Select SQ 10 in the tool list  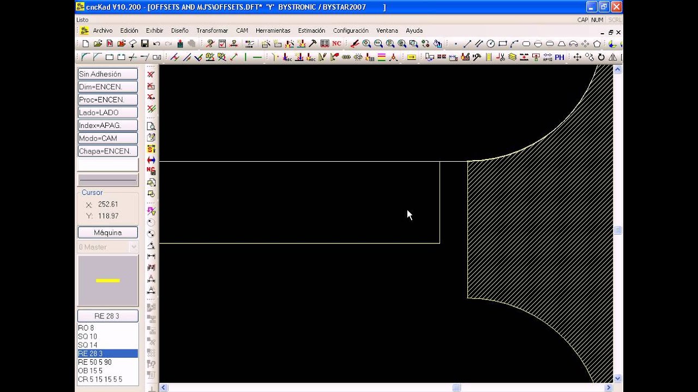[x=108, y=336]
